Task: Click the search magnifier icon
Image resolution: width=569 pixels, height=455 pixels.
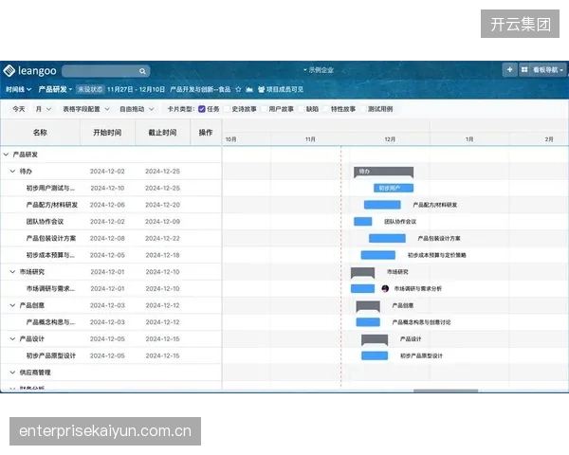Action: (142, 71)
